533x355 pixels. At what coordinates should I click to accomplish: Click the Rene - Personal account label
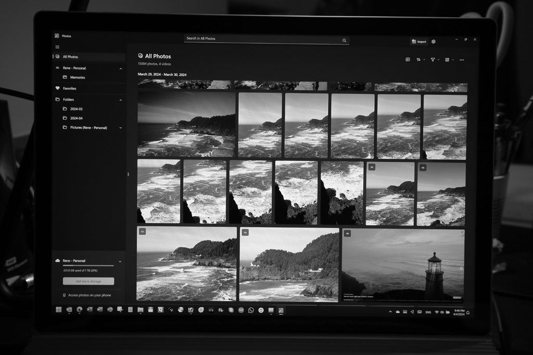[74, 68]
